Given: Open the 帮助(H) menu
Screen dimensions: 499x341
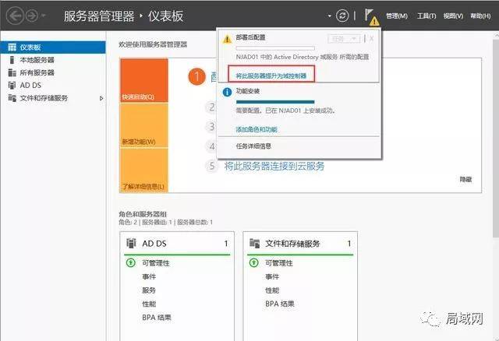Looking at the screenshot, I should 480,16.
